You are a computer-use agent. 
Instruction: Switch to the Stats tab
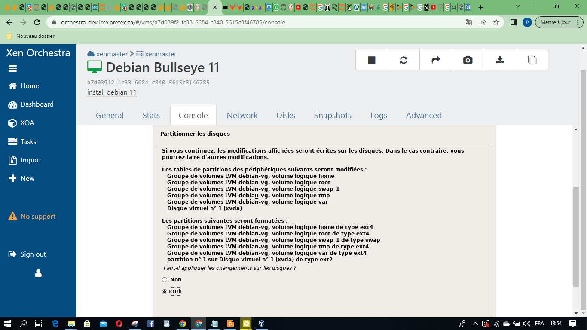click(151, 115)
